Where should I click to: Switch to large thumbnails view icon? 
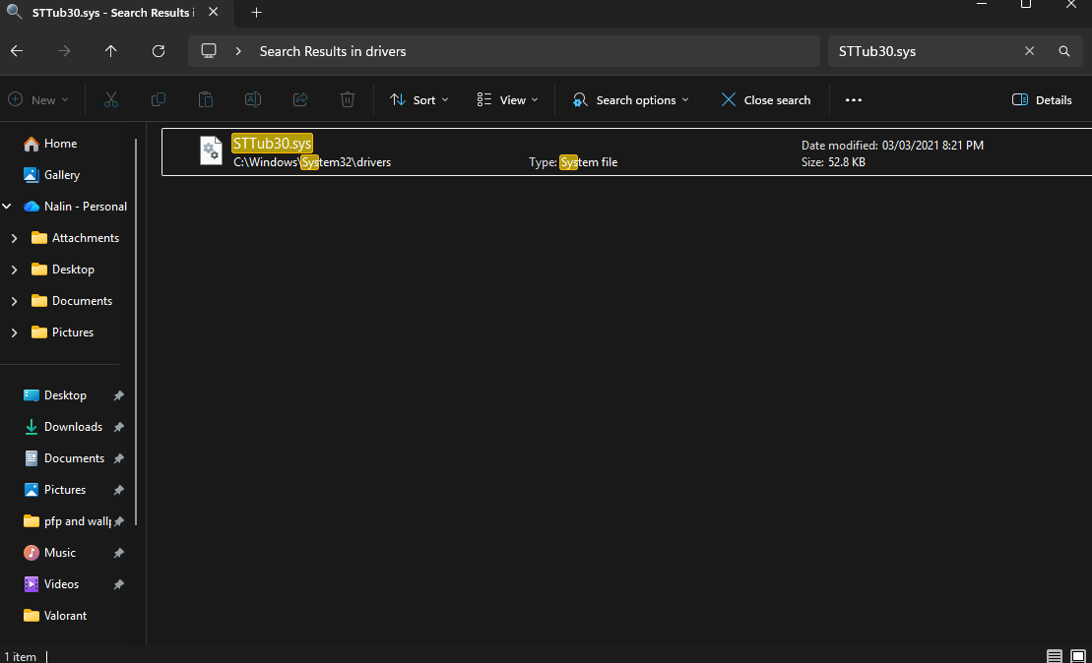[1078, 656]
